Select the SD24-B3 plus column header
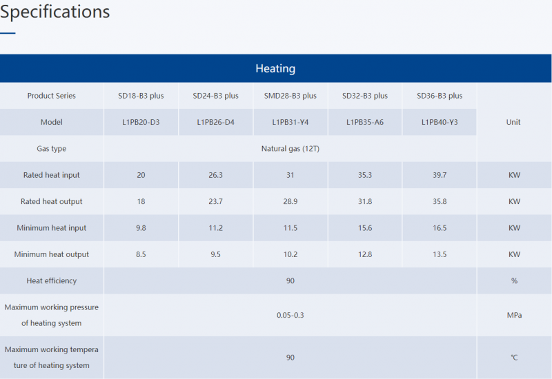Image resolution: width=552 pixels, height=379 pixels. [215, 96]
